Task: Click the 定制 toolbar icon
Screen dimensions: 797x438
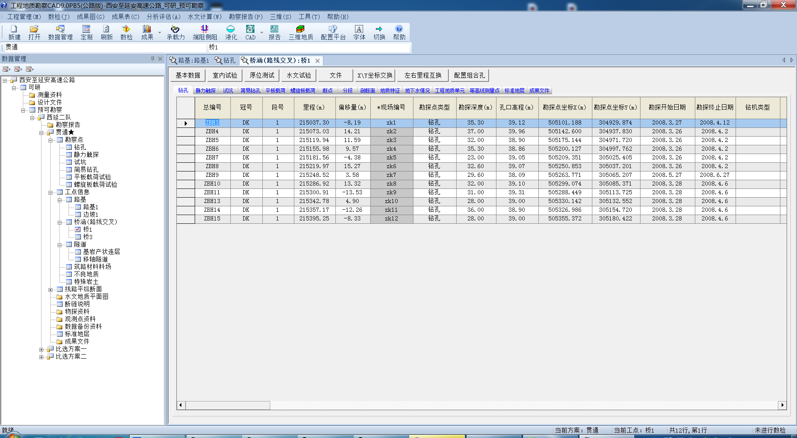Action: coord(86,32)
